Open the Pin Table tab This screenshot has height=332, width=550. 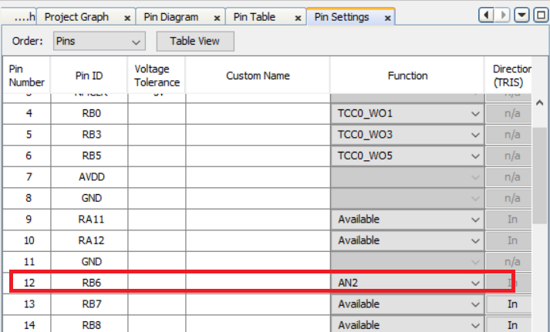click(254, 17)
